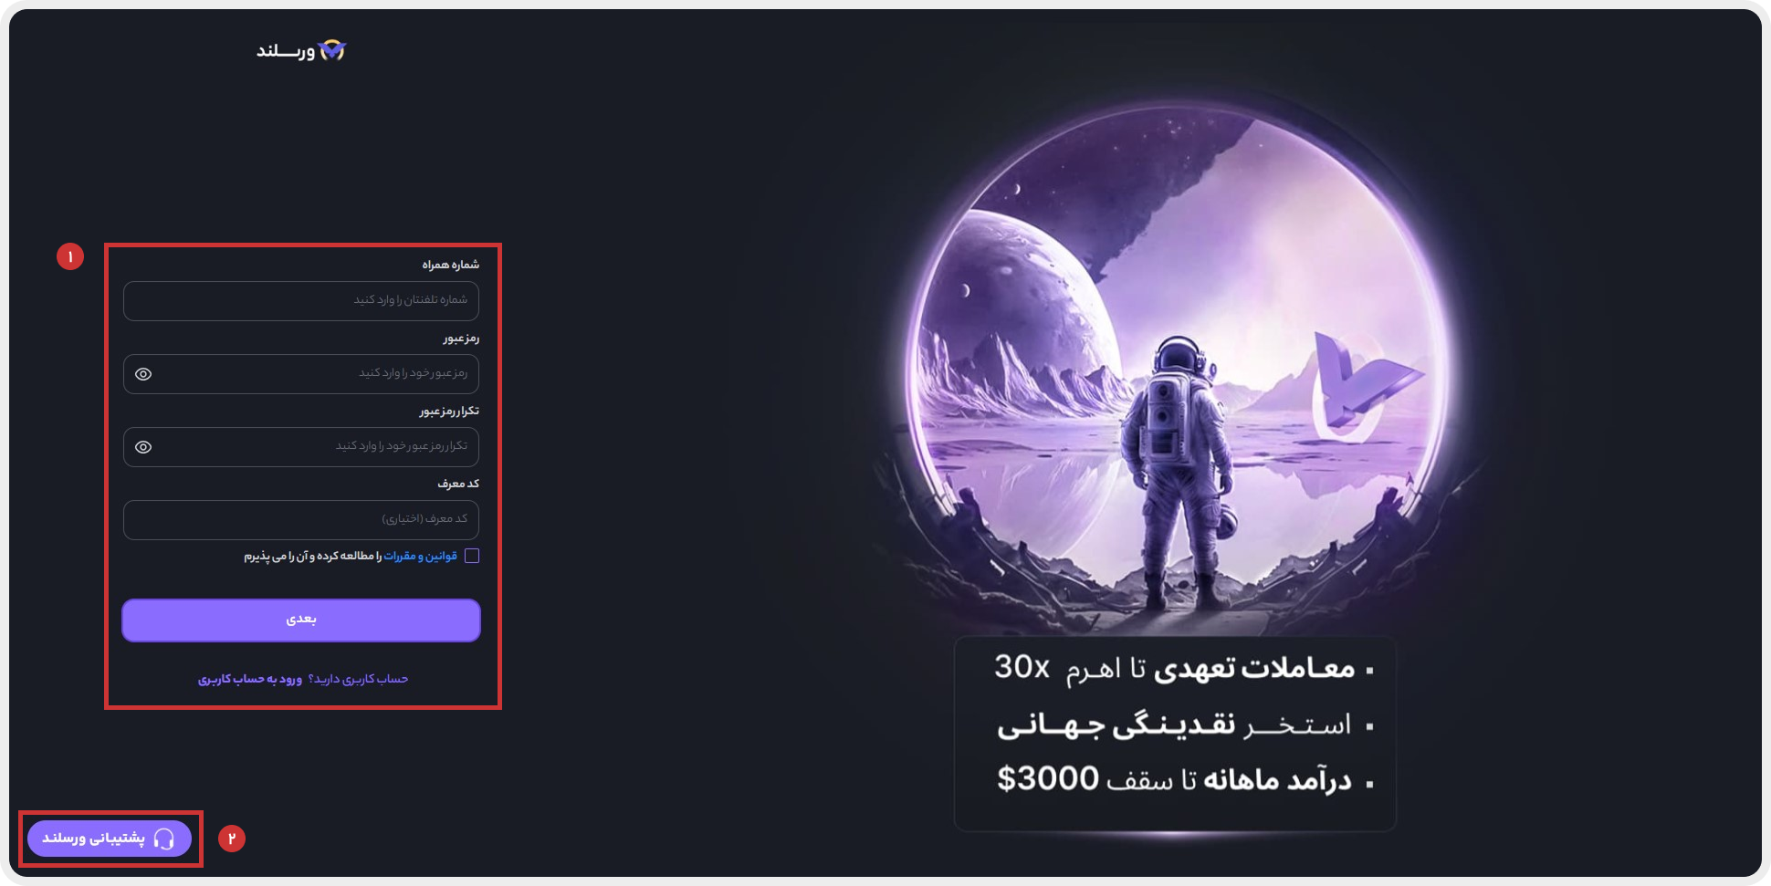This screenshot has width=1771, height=886.
Task: Click the red number ۲ annotation badge
Action: coord(232,839)
